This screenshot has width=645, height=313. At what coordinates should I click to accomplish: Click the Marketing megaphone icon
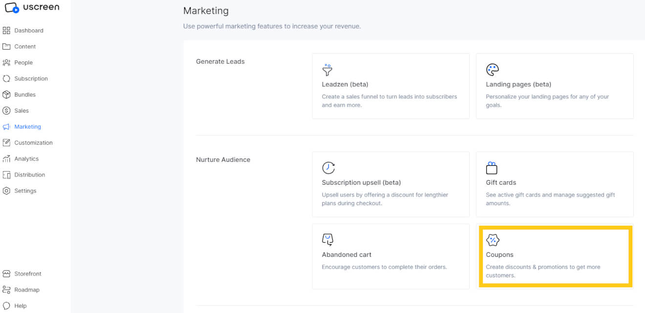[6, 127]
